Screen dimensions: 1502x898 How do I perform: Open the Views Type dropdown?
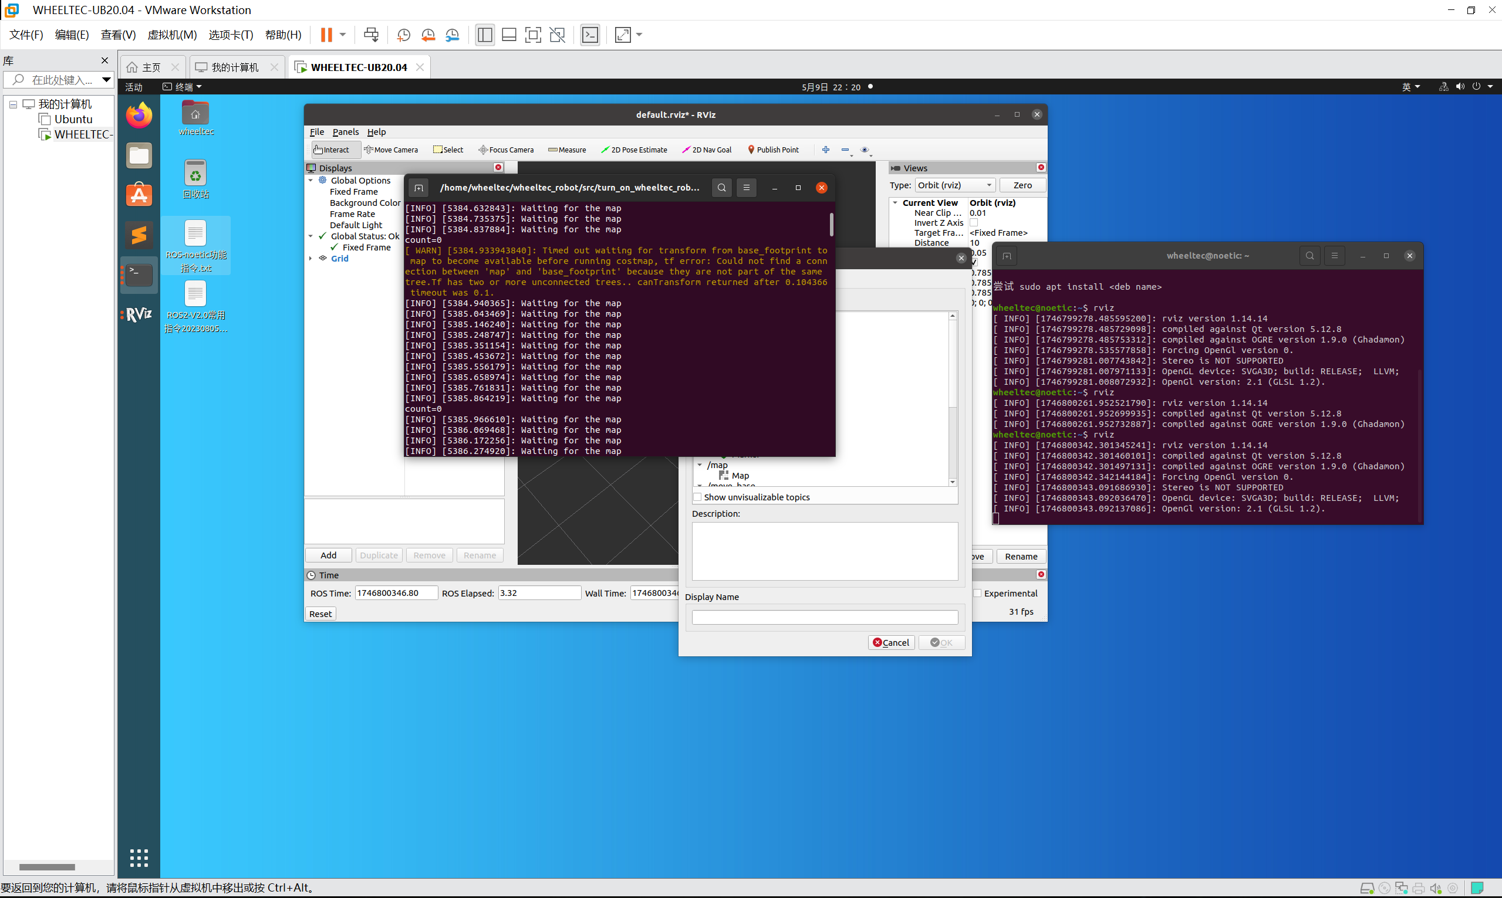pos(954,185)
